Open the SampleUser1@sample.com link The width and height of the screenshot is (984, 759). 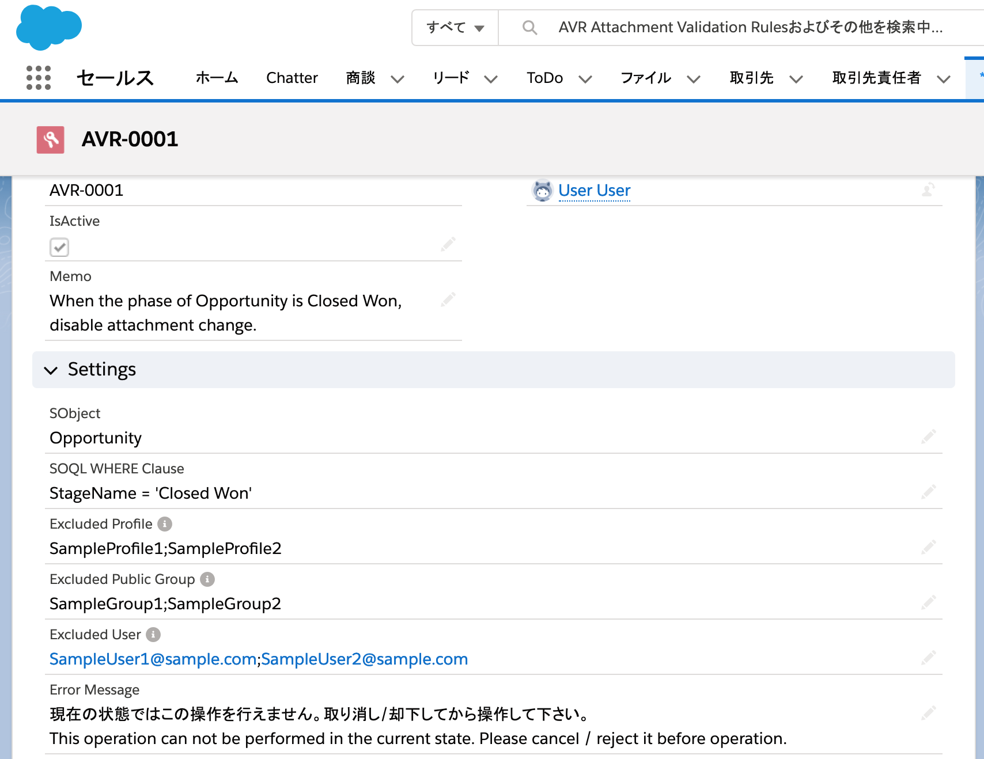[x=152, y=659]
